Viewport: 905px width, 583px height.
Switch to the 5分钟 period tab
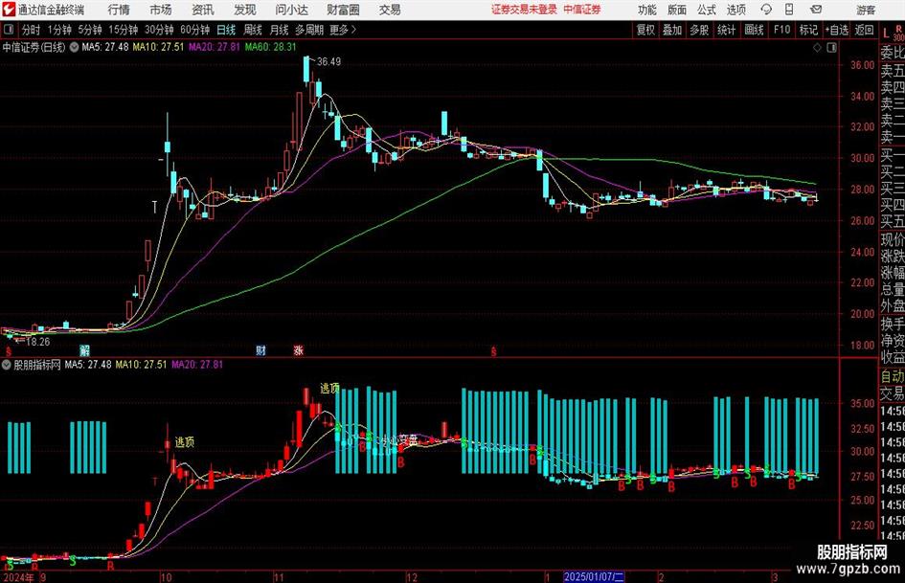89,30
